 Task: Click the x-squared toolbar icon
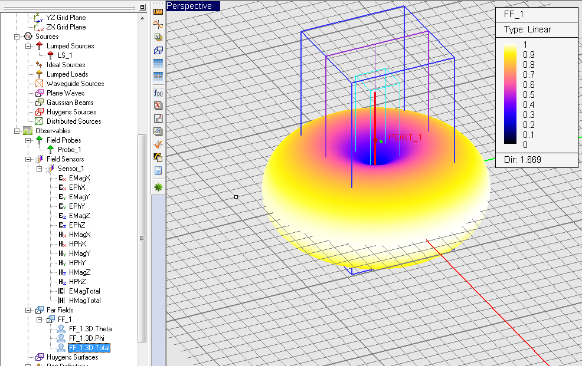158,118
